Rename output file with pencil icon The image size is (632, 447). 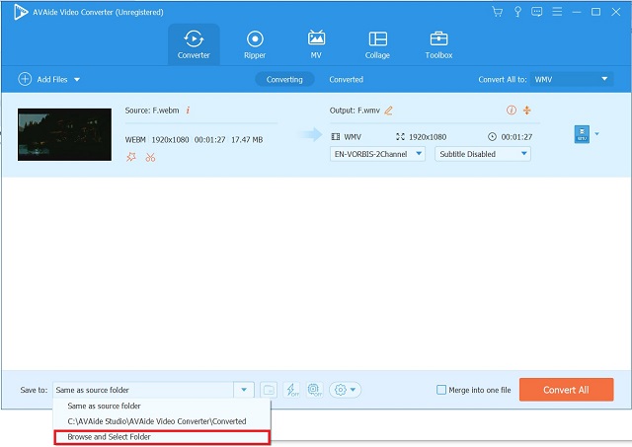point(388,111)
